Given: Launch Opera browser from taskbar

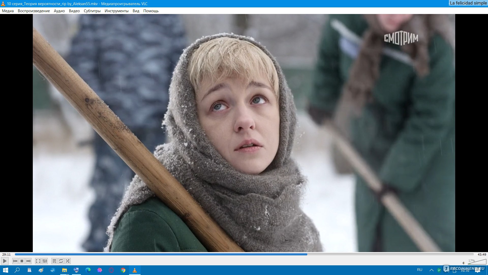Looking at the screenshot, I should pos(111,270).
